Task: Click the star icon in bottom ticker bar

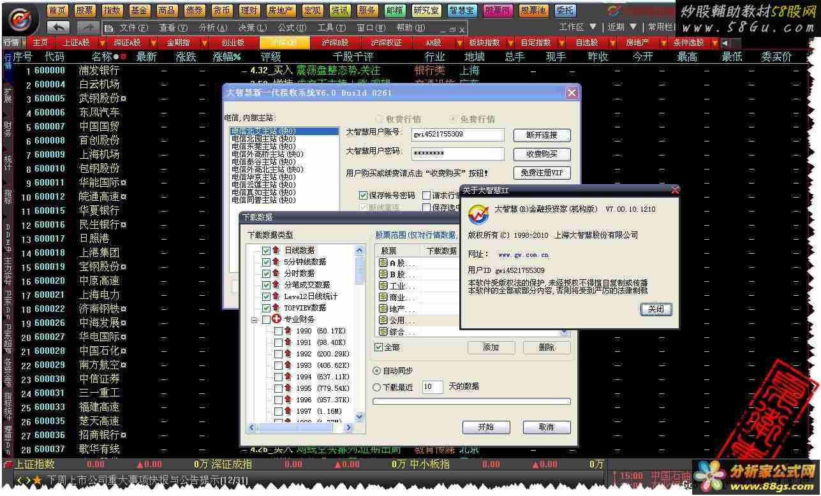Action: pyautogui.click(x=38, y=480)
